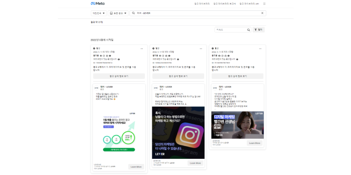Viewport: 351px width, 175px height.
Task: Click LEVER page avatar in the 디지털 마케팅 ad
Action: point(215,88)
